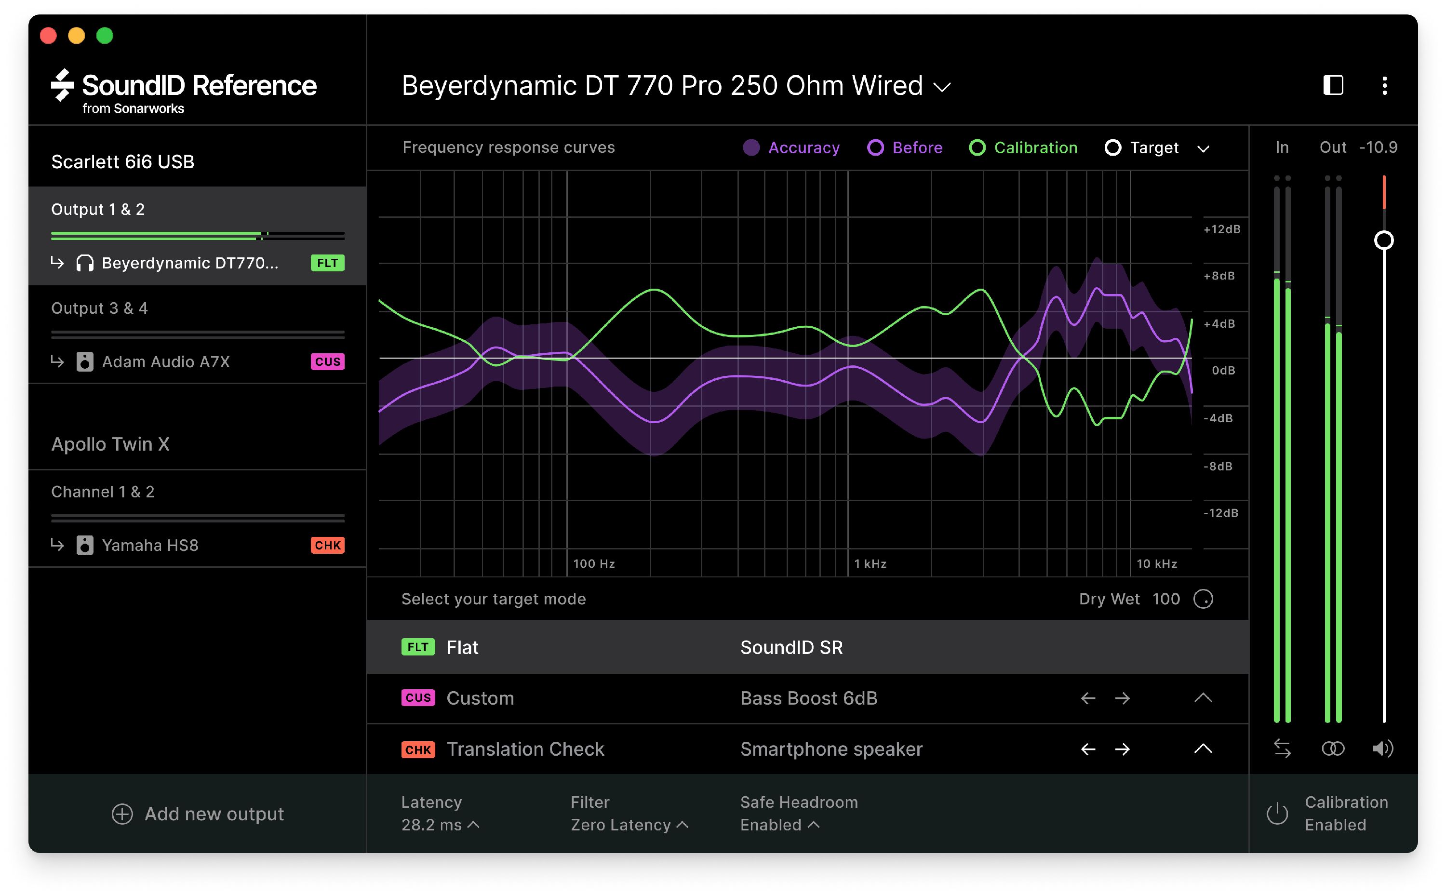Open the Beyerdynamic DT 770 Pro profile dropdown
The width and height of the screenshot is (1446, 895).
[942, 87]
